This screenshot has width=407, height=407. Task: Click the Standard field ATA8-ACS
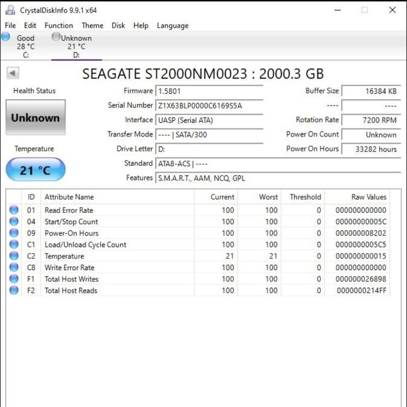(278, 164)
